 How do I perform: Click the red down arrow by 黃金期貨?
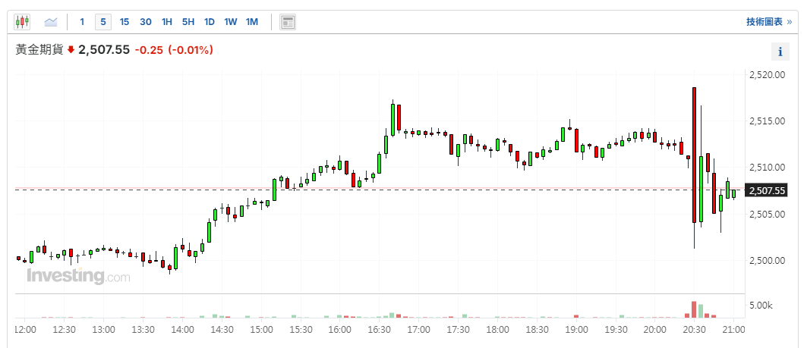coord(71,50)
